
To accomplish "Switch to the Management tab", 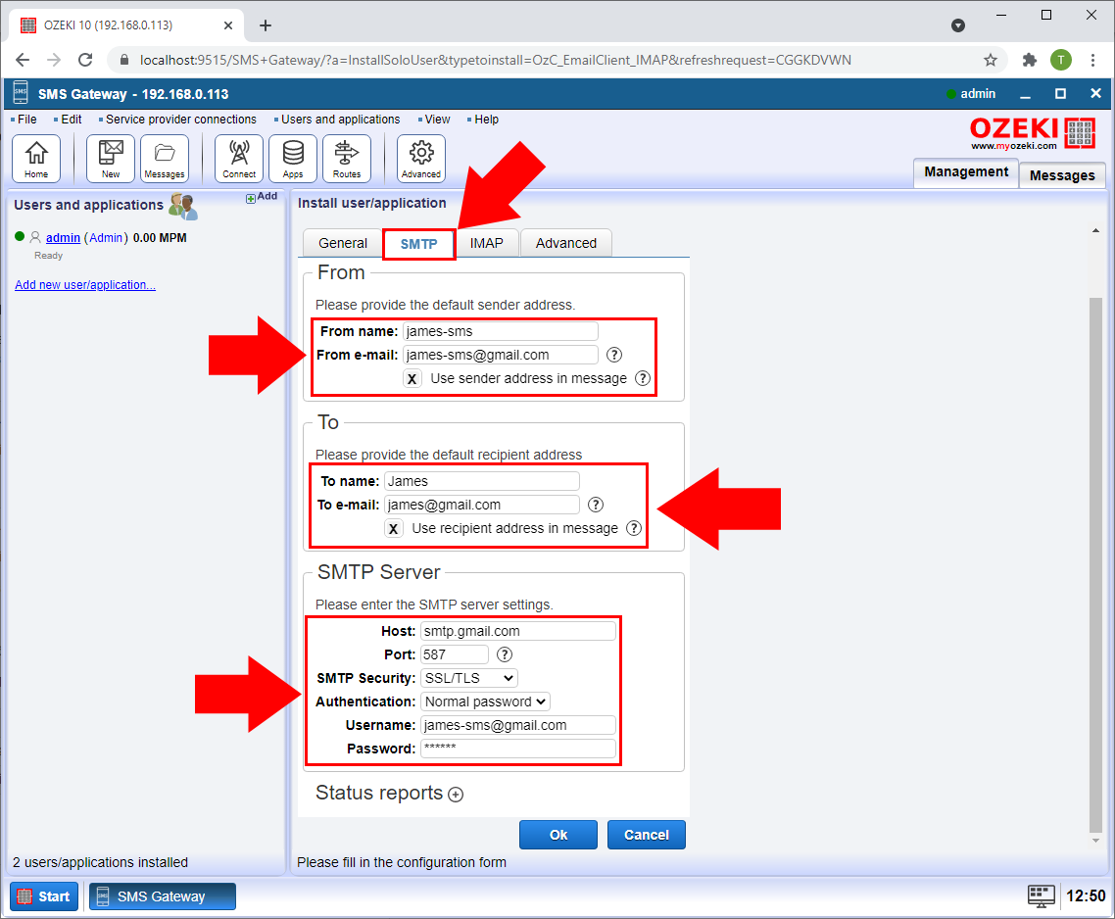I will 966,172.
